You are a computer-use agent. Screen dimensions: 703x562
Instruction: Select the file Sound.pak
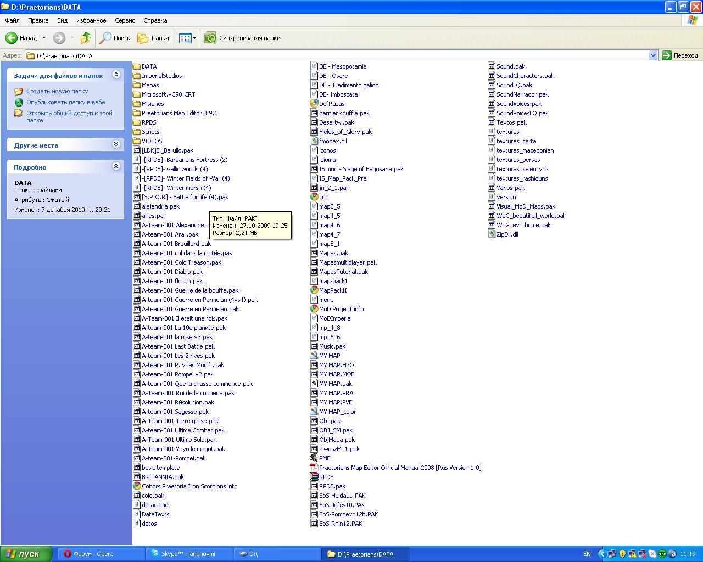(x=506, y=66)
